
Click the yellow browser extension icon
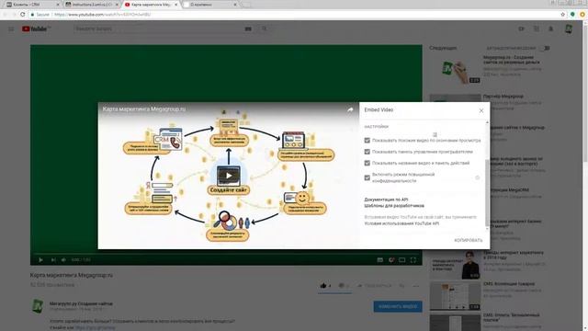tap(582, 15)
